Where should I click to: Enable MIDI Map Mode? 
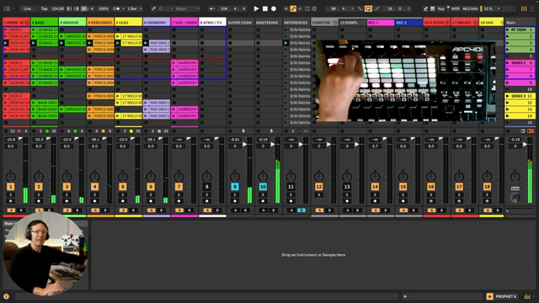click(x=456, y=8)
